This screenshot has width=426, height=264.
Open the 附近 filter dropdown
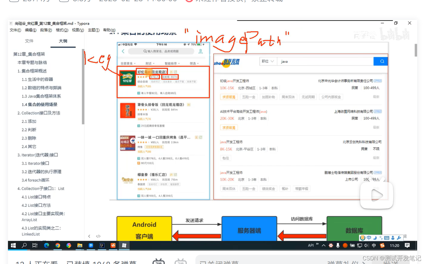pos(150,63)
